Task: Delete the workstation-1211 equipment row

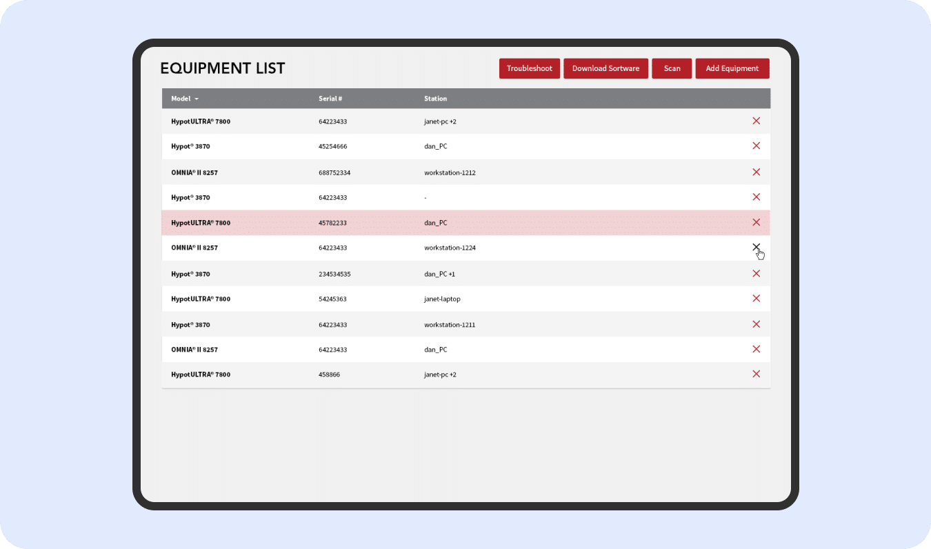Action: click(756, 324)
